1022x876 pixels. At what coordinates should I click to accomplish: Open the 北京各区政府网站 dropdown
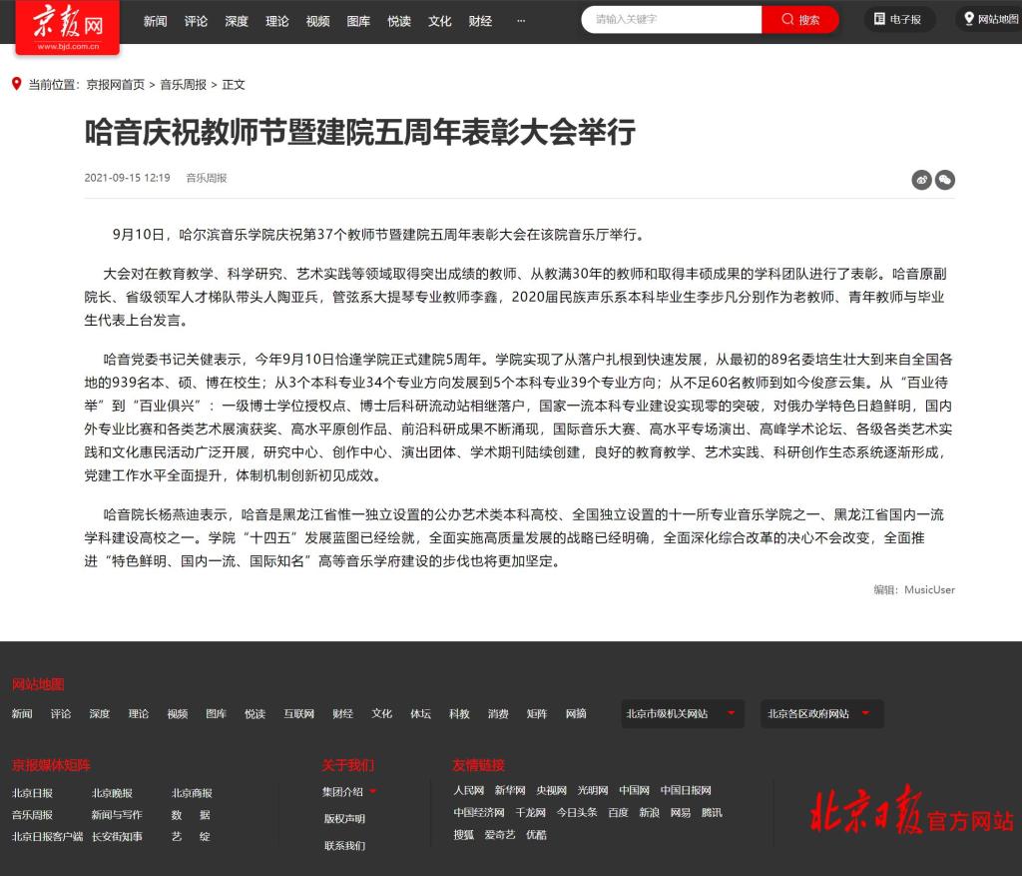point(819,713)
